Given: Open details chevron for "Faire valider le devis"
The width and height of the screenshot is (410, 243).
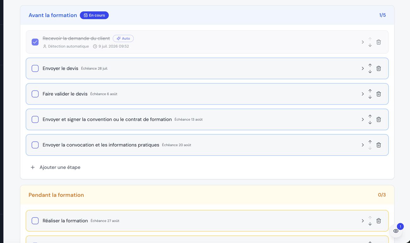Looking at the screenshot, I should (363, 94).
